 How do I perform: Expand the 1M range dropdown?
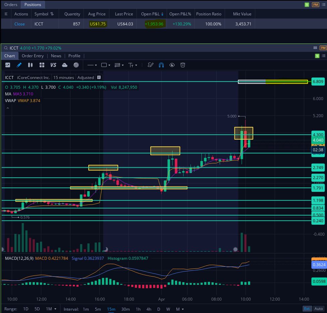pyautogui.click(x=55, y=309)
